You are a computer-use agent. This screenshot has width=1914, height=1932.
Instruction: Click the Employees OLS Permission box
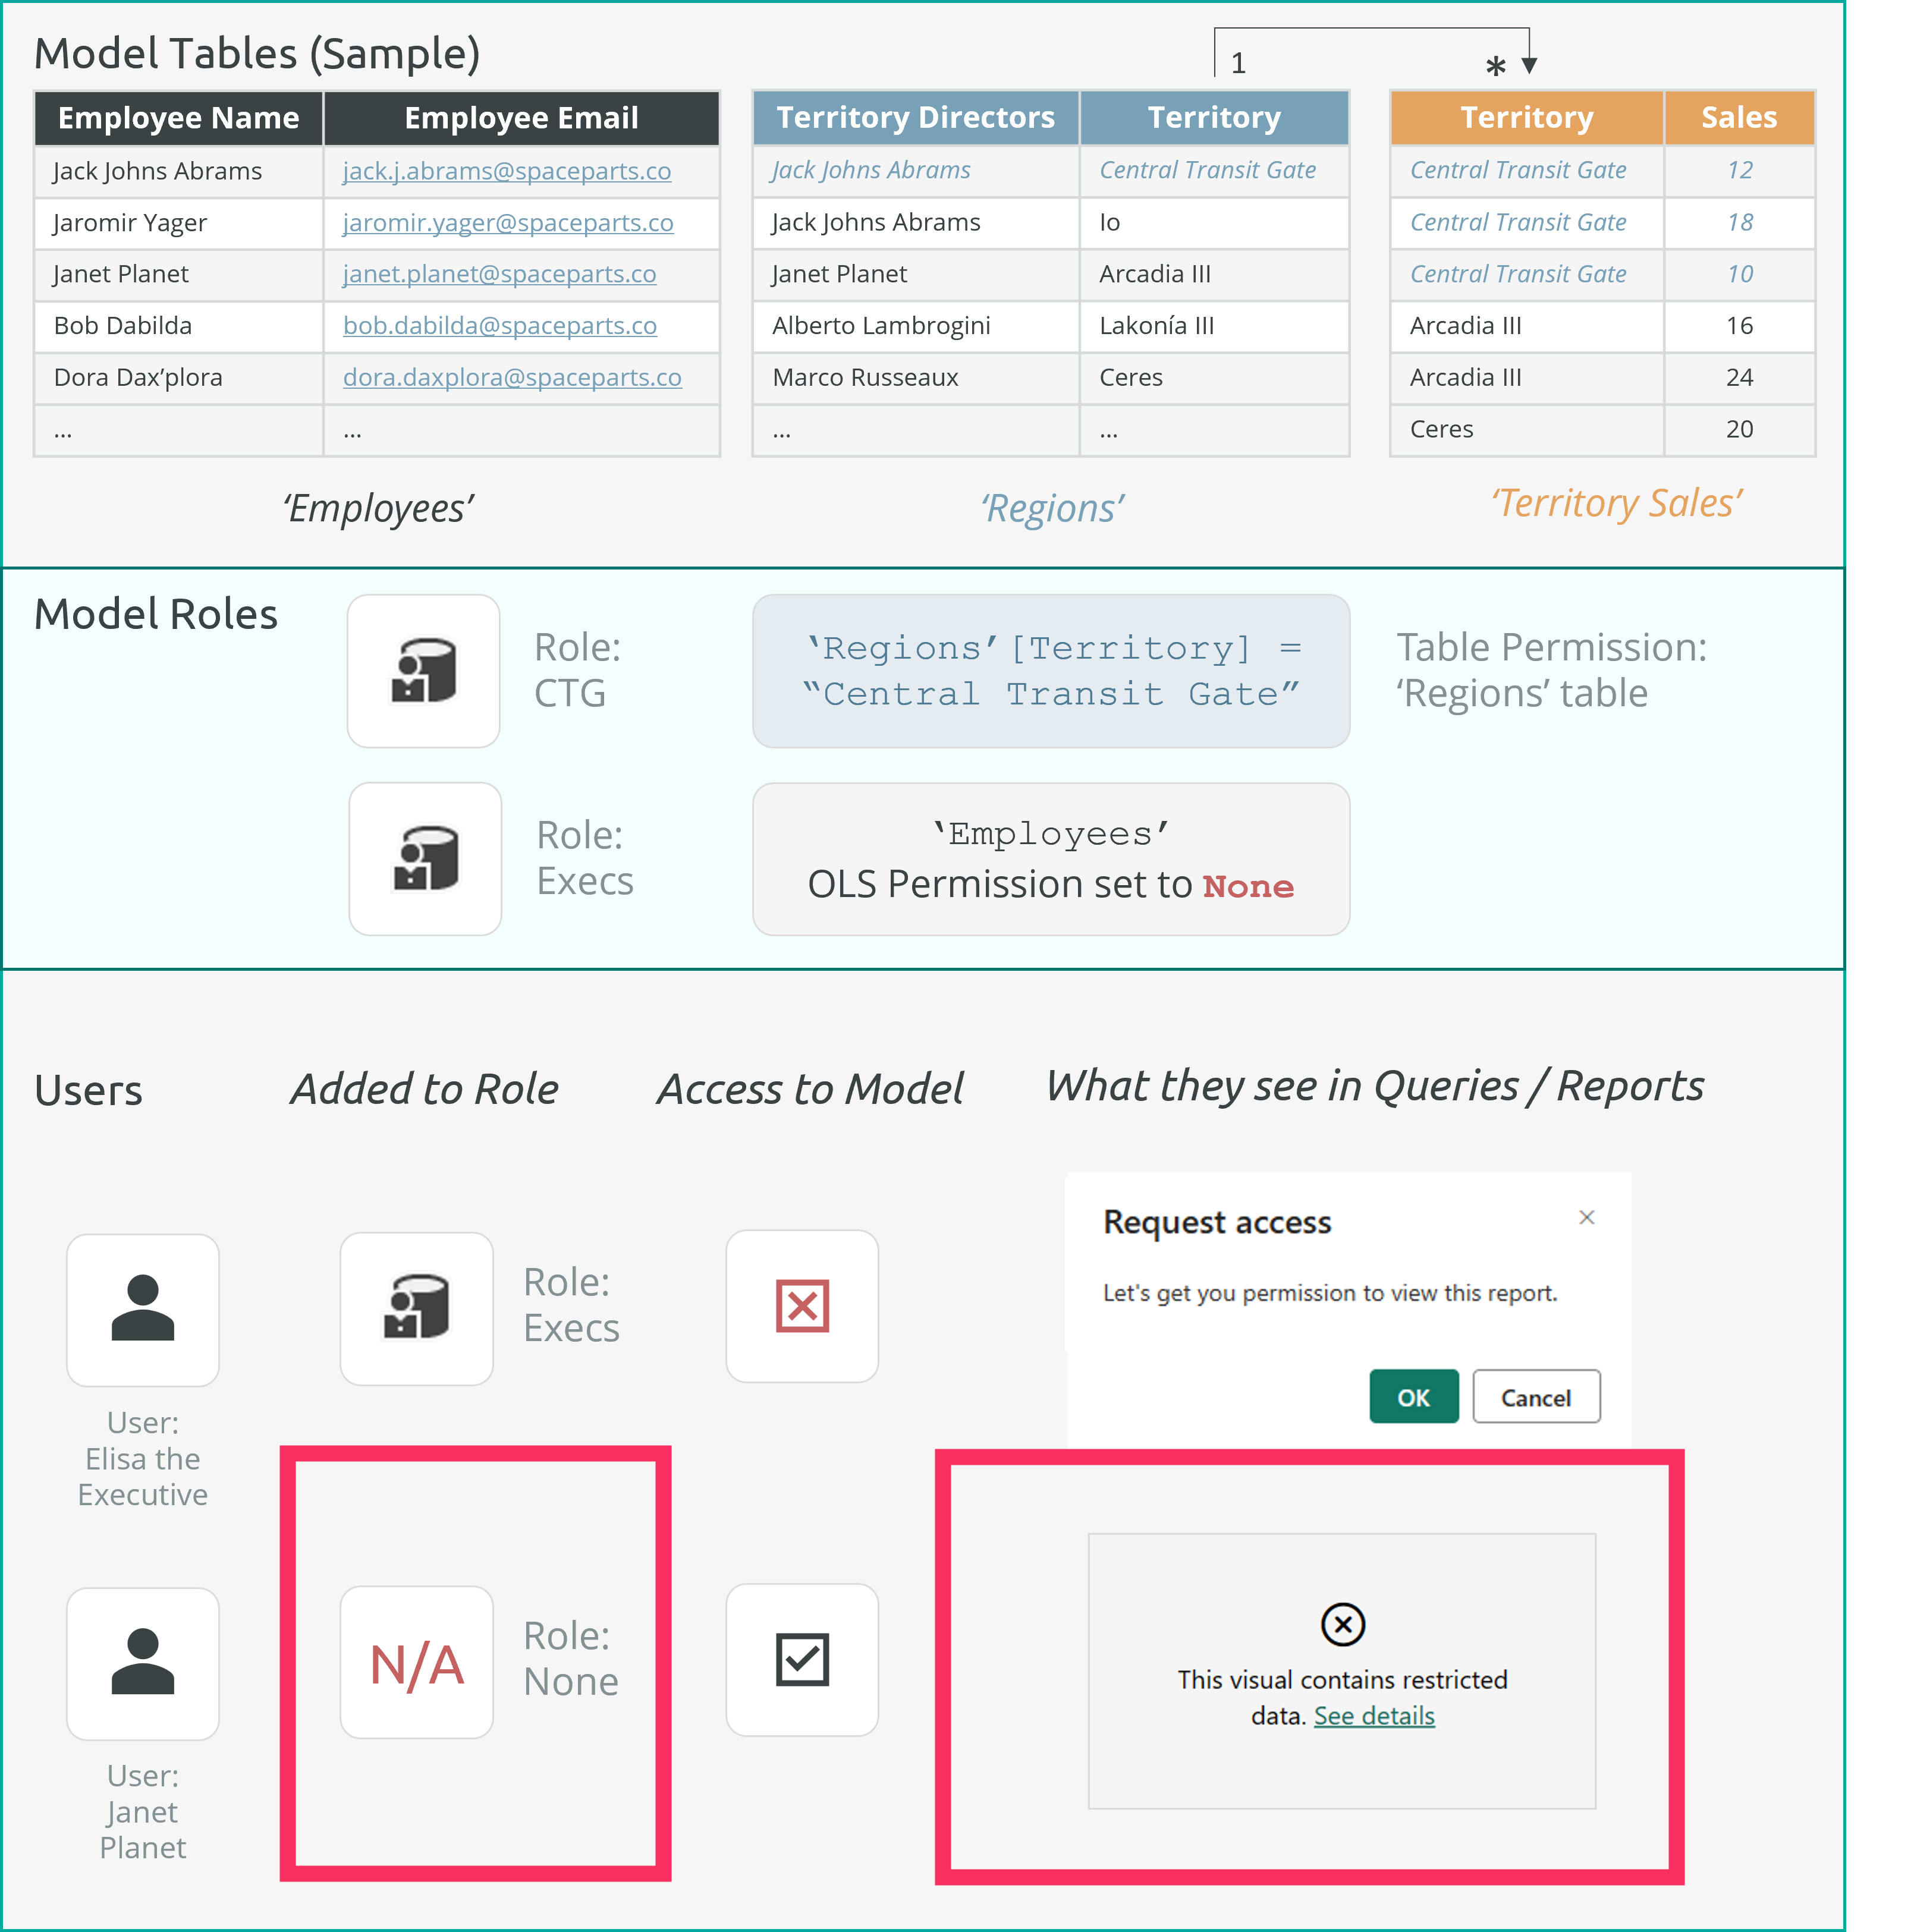(1050, 859)
